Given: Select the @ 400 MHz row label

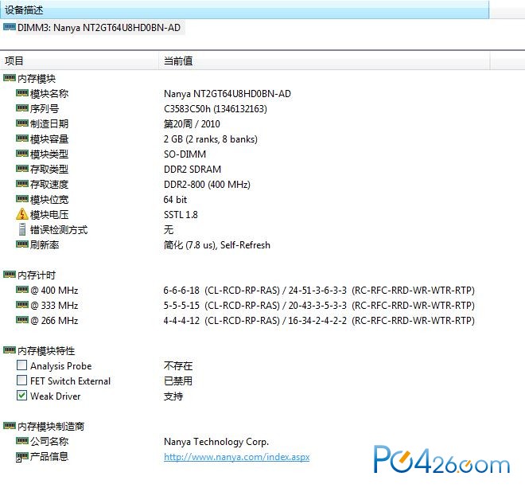Looking at the screenshot, I should (x=54, y=291).
